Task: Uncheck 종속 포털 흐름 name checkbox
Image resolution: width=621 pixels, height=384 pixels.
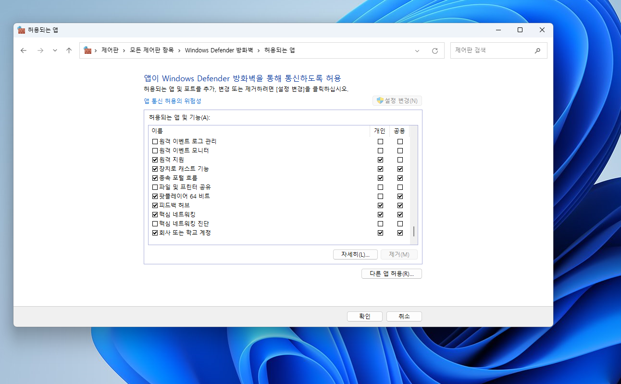Action: (x=155, y=178)
